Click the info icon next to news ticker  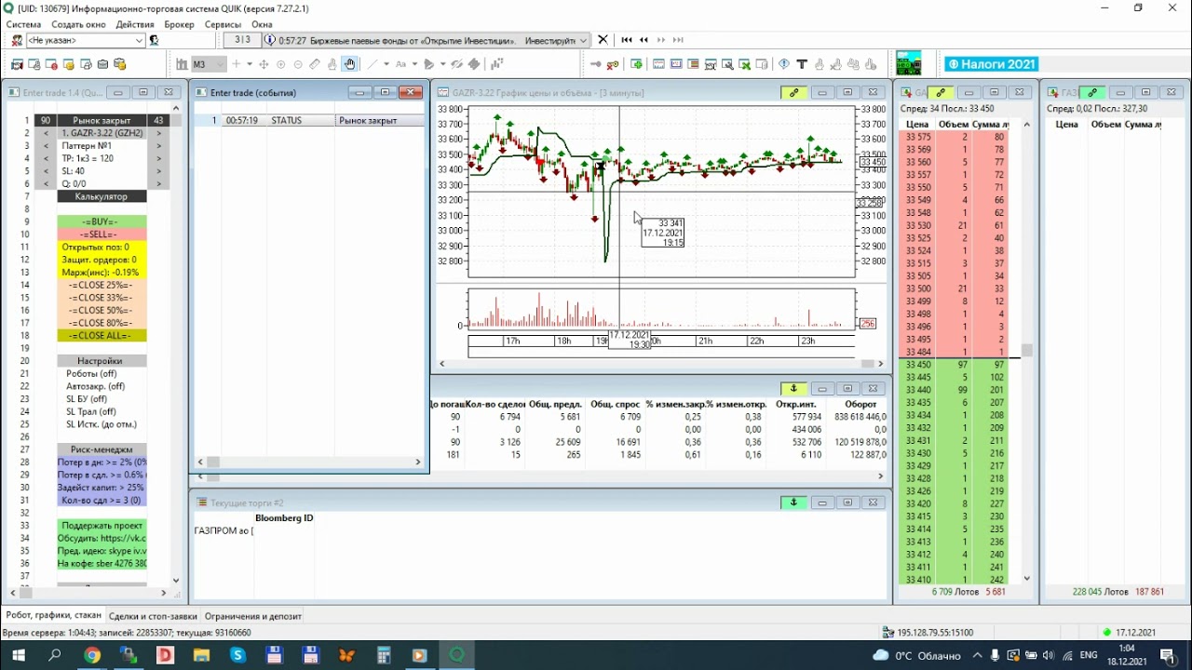click(x=270, y=40)
